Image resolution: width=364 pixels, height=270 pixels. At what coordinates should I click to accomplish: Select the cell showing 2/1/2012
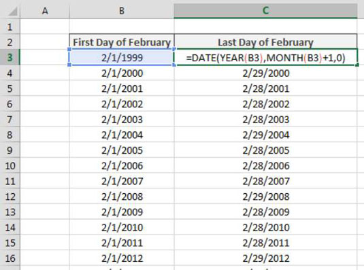[x=122, y=258]
